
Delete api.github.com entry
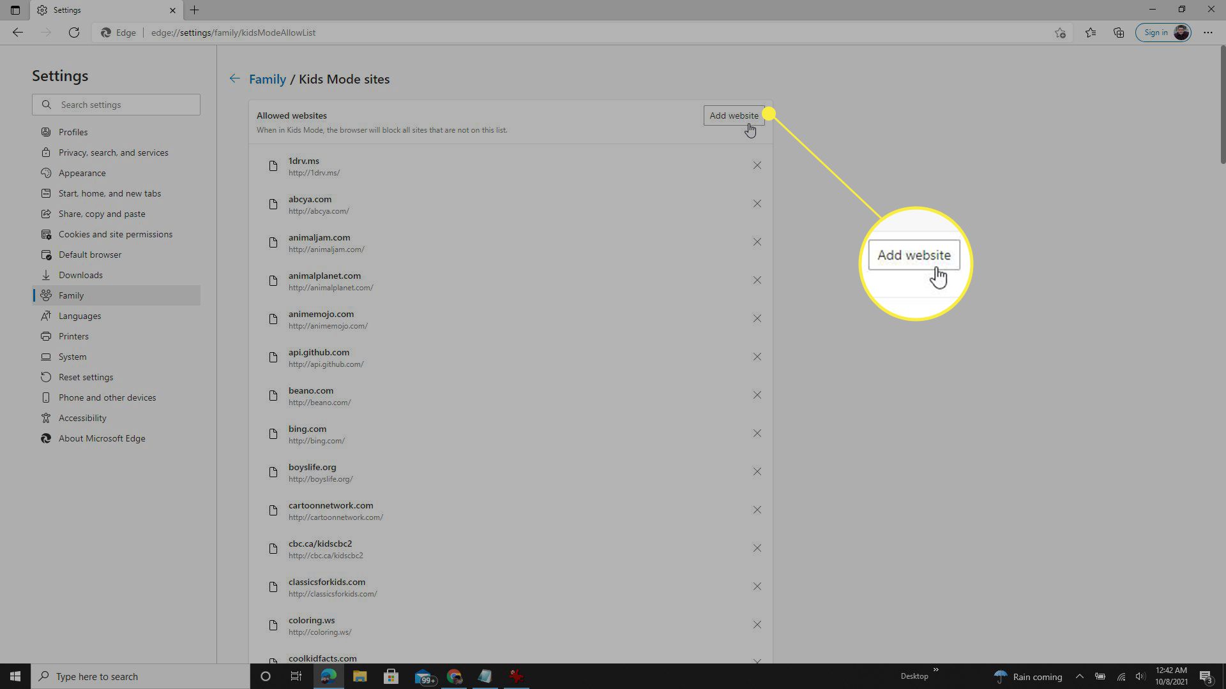coord(757,357)
